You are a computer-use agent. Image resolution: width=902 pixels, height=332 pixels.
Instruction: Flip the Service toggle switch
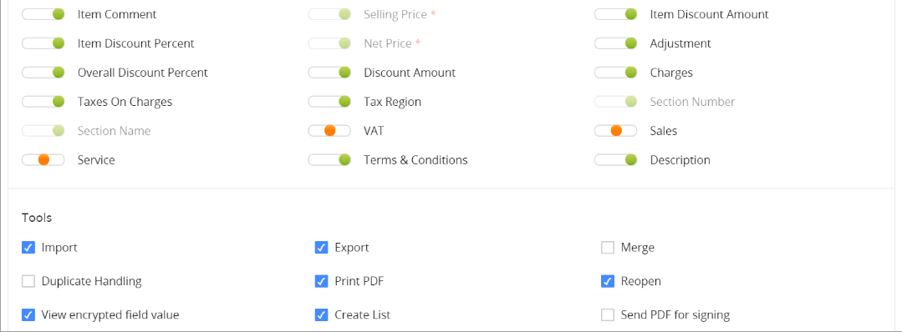(x=43, y=160)
